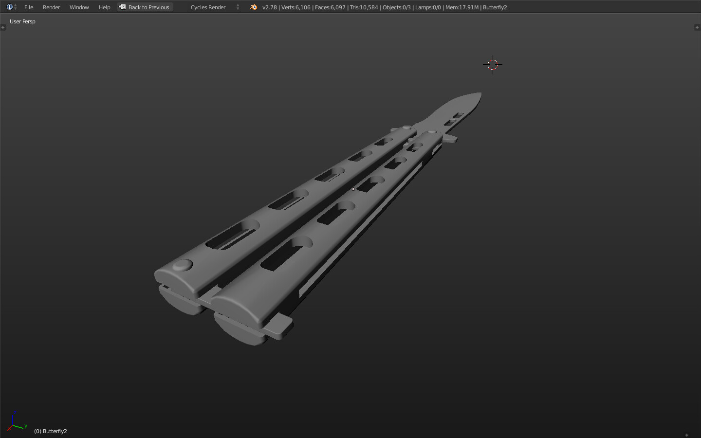Screen dimensions: 701x438
Task: Expand the hidden header plus at bottom-right
Action: pos(687,435)
